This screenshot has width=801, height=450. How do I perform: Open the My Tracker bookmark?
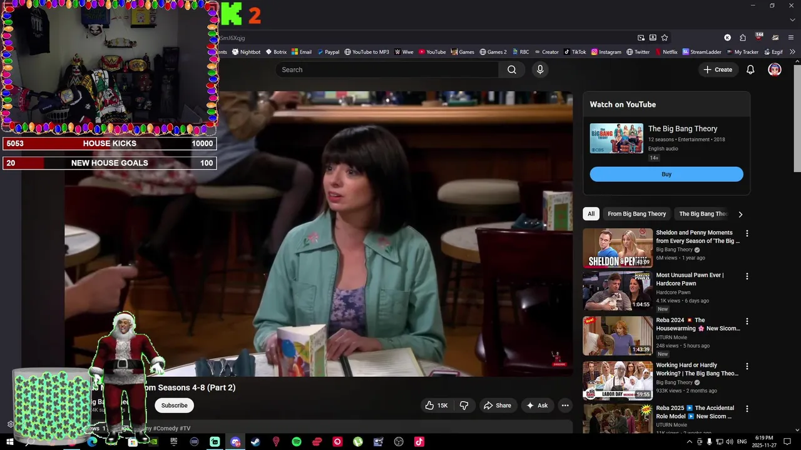point(742,52)
